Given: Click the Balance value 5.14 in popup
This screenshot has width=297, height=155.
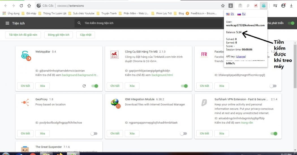Looking at the screenshot, I should click(x=239, y=32).
